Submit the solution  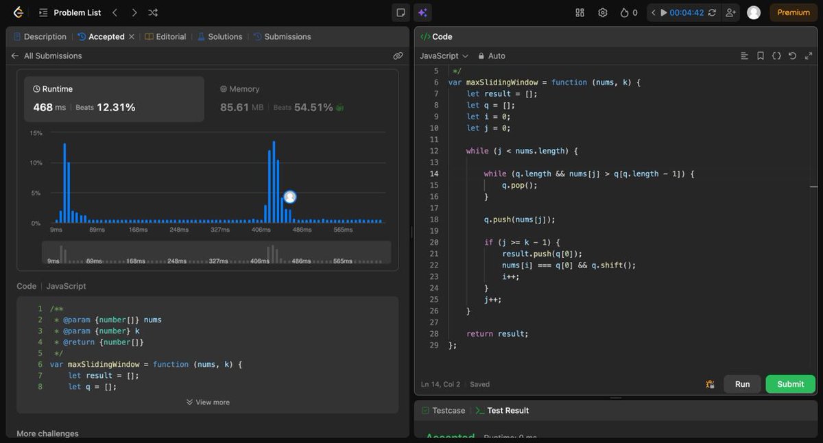[790, 384]
